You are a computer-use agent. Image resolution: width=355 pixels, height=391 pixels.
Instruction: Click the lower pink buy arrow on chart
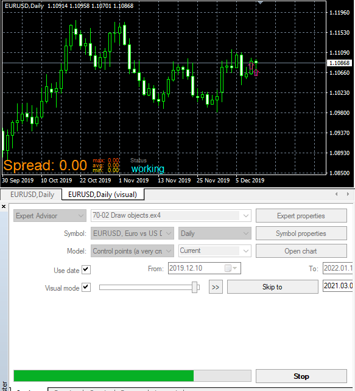tap(256, 73)
